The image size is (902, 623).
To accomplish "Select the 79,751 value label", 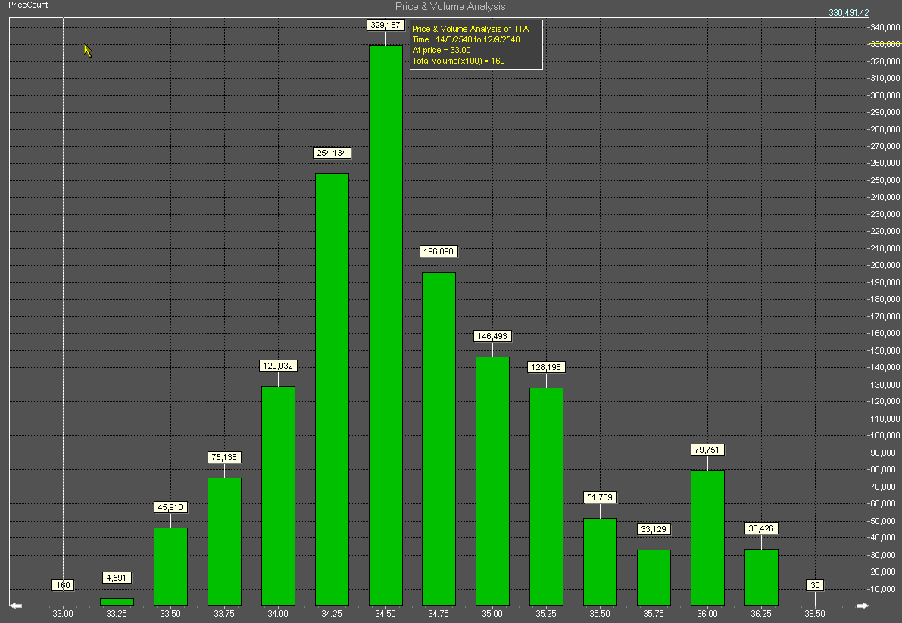I will [x=707, y=450].
